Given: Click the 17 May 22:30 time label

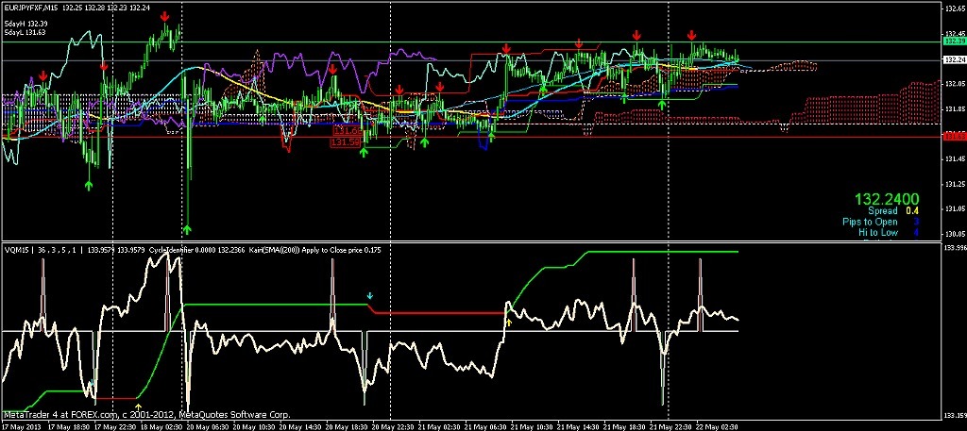Looking at the screenshot, I should [x=114, y=426].
